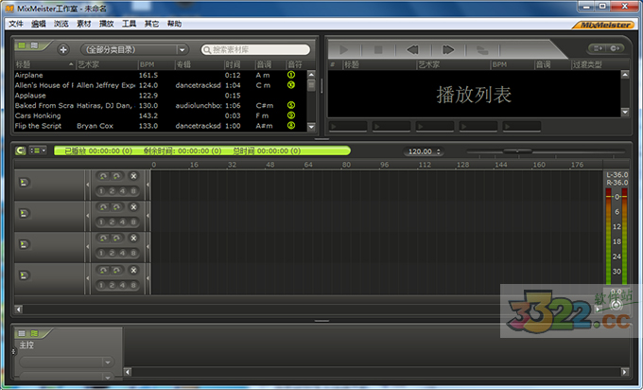Click the playlist Play button
Image resolution: width=643 pixels, height=390 pixels.
click(x=343, y=49)
